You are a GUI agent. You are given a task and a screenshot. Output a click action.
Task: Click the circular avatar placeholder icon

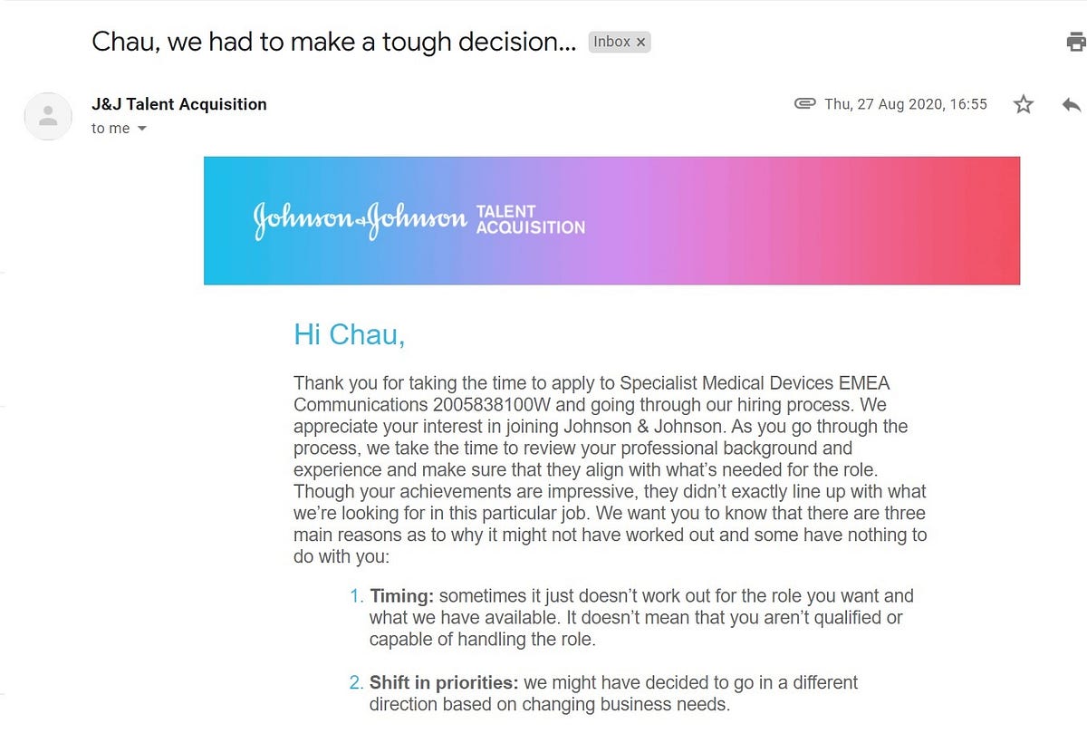[x=47, y=116]
